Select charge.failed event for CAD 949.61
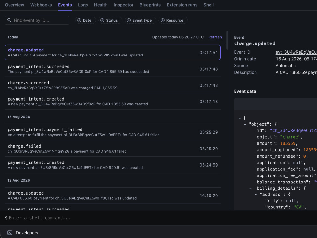Viewport: 317px width, 238px height. click(x=113, y=149)
